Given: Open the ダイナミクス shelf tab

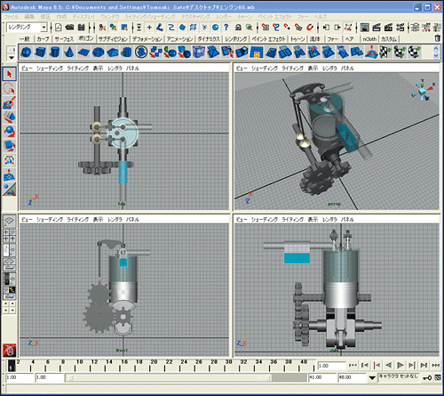Looking at the screenshot, I should 209,39.
